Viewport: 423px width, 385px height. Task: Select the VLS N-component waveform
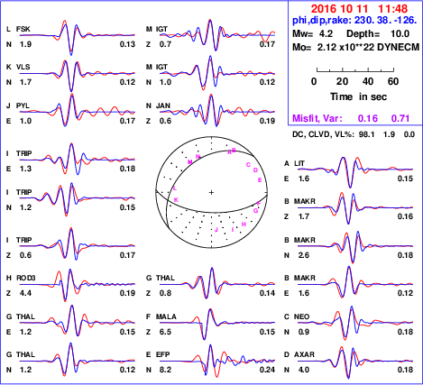click(78, 75)
